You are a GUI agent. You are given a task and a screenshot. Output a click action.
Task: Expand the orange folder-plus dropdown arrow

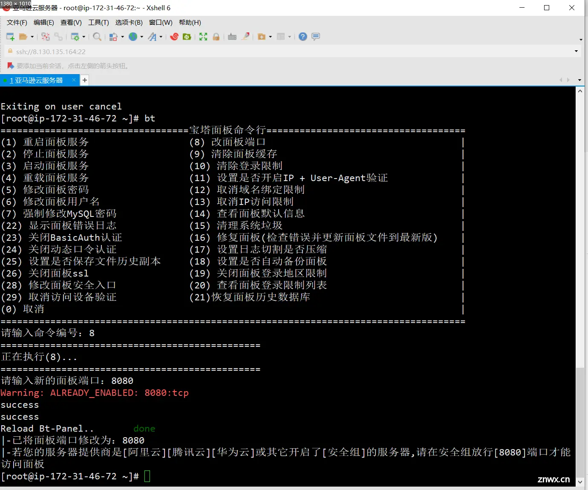point(270,37)
